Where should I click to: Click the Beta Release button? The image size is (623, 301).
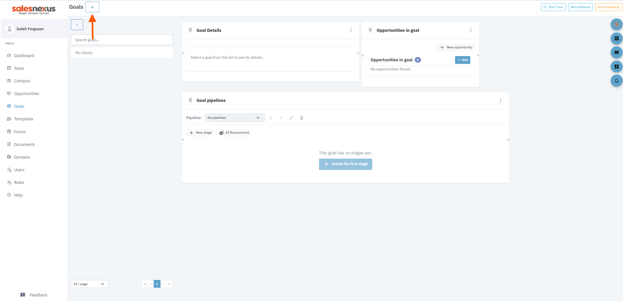[x=580, y=7]
